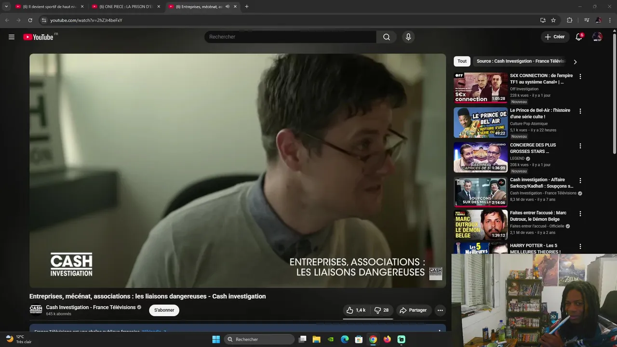Open Chrome extensions puzzle icon
Screen dimensions: 617x347
(x=569, y=20)
